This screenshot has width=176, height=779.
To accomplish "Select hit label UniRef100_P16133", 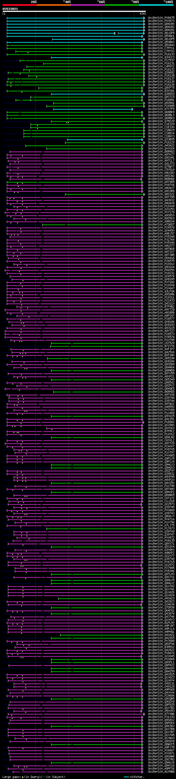I will point(161,54).
